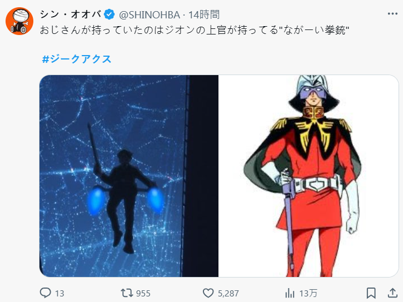Follow the #ジークアクス hashtag link
This screenshot has width=403, height=302.
(77, 59)
